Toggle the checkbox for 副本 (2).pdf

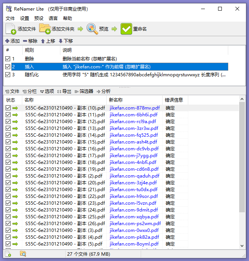pos(8,176)
